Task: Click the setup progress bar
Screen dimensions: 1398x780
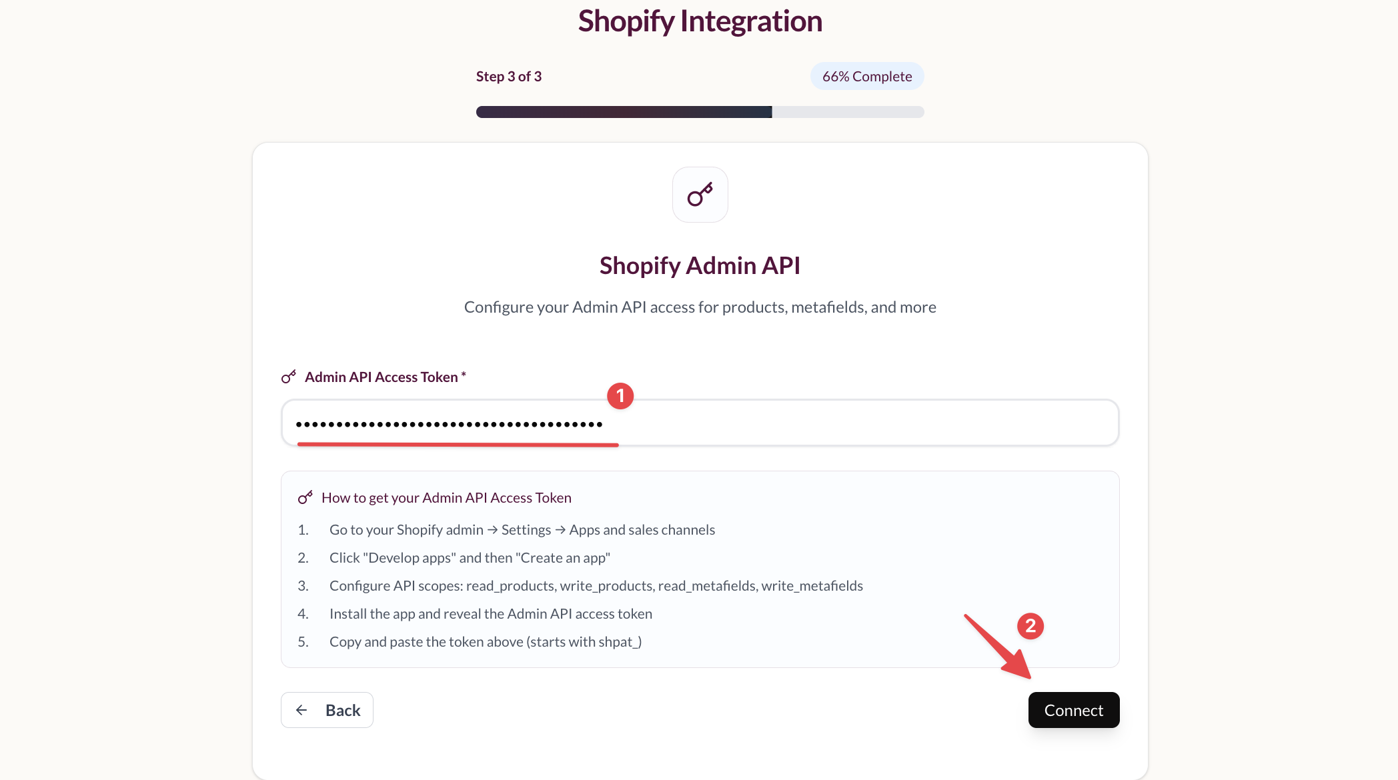Action: pos(700,112)
